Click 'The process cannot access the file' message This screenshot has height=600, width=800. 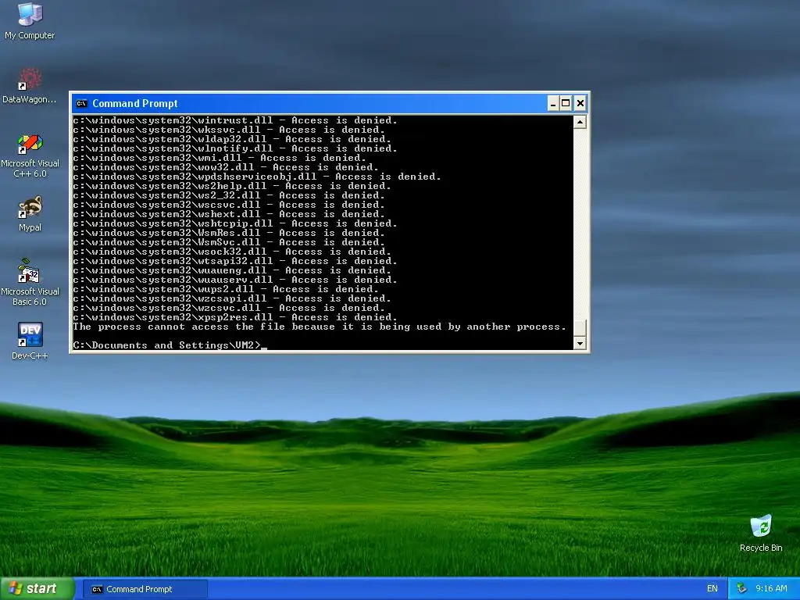coord(320,327)
